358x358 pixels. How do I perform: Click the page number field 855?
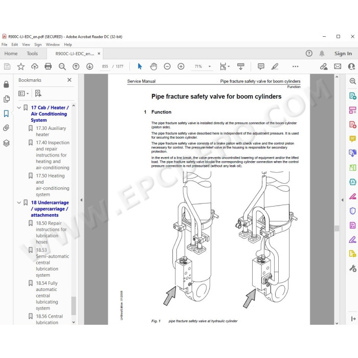coord(105,66)
